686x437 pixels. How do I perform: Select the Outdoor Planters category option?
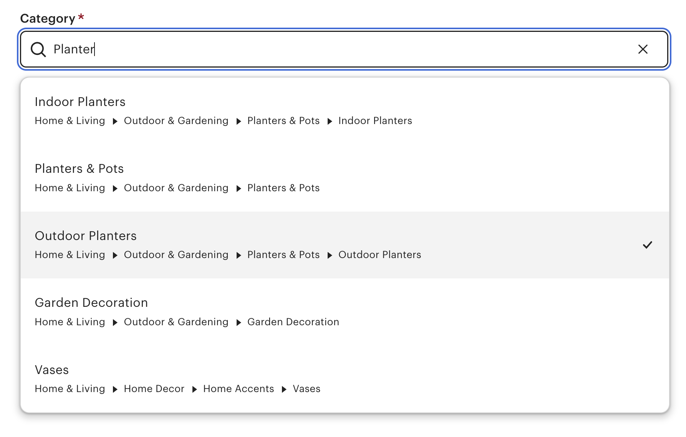345,245
